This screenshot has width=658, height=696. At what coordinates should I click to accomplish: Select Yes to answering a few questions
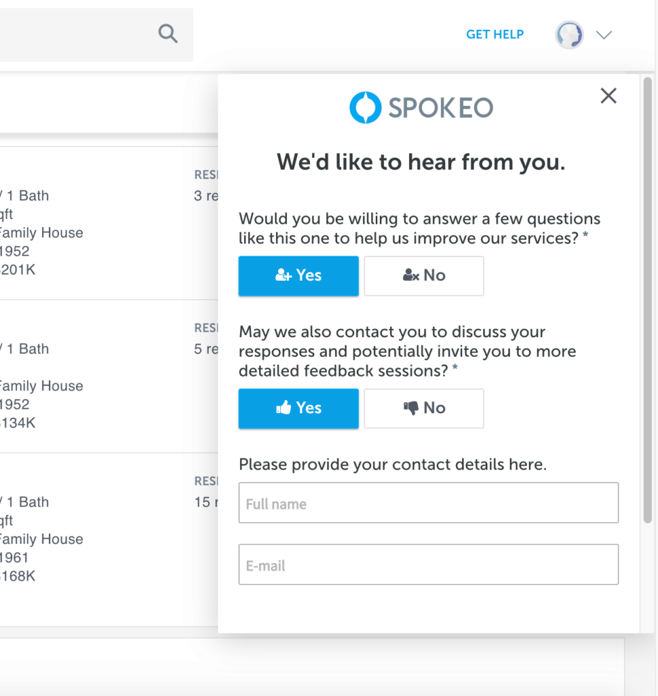point(298,276)
